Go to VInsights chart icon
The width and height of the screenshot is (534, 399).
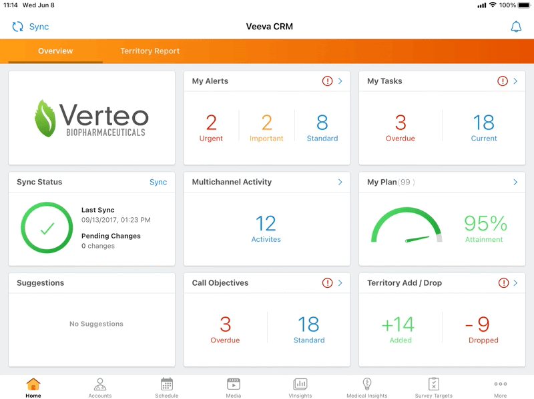[300, 384]
